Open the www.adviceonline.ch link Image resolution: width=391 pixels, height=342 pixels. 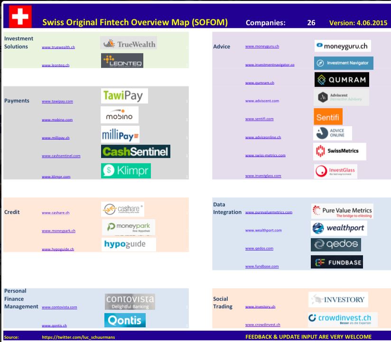[263, 137]
